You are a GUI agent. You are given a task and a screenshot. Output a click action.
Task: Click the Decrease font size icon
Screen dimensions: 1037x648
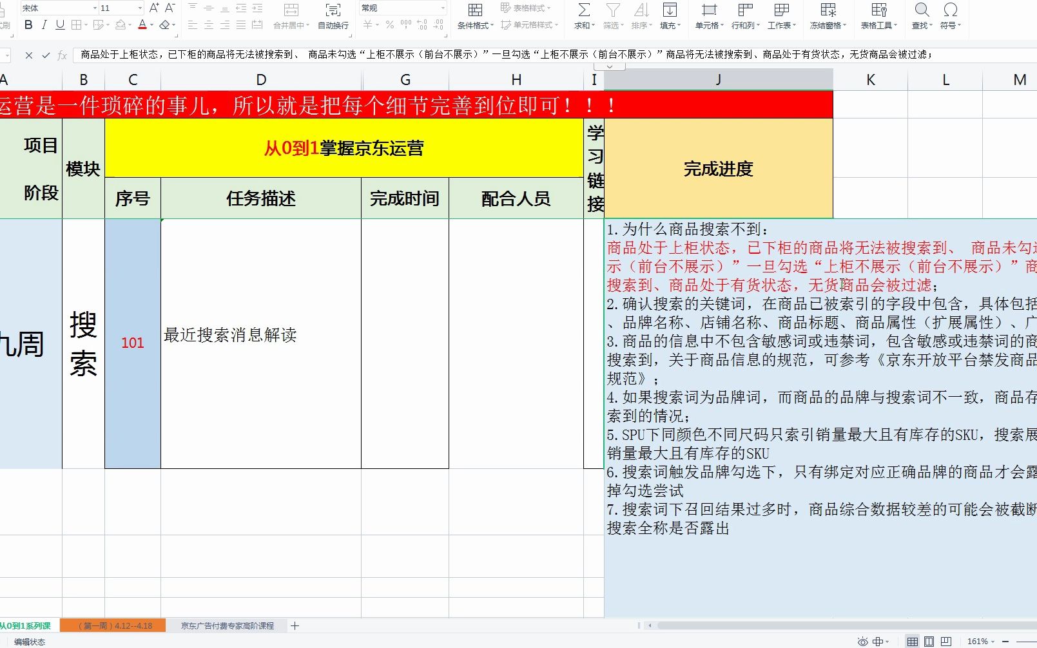click(170, 8)
